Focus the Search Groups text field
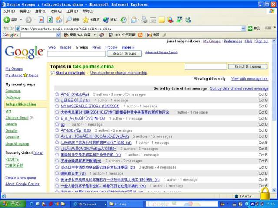 coord(76,54)
